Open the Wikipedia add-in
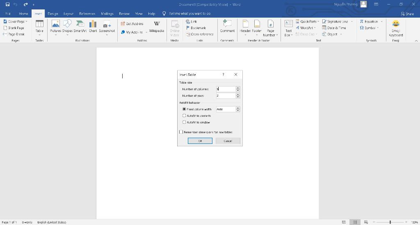The width and height of the screenshot is (420, 225). (x=157, y=27)
